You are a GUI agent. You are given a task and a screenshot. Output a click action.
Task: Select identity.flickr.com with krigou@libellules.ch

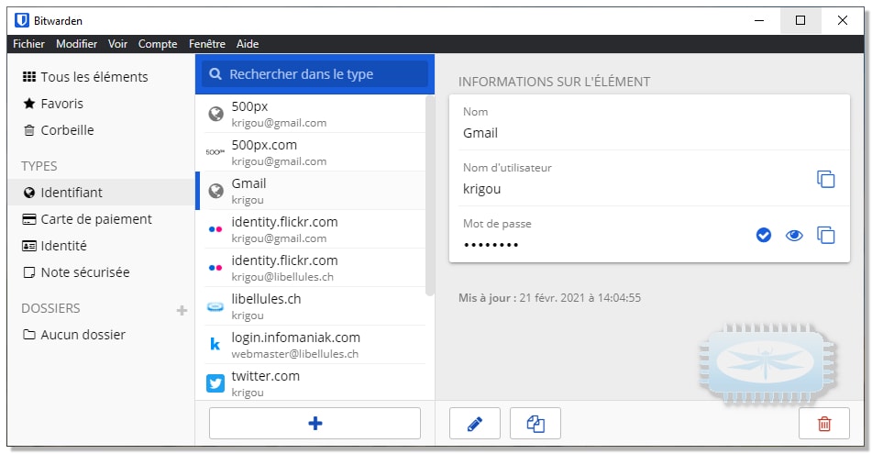312,268
